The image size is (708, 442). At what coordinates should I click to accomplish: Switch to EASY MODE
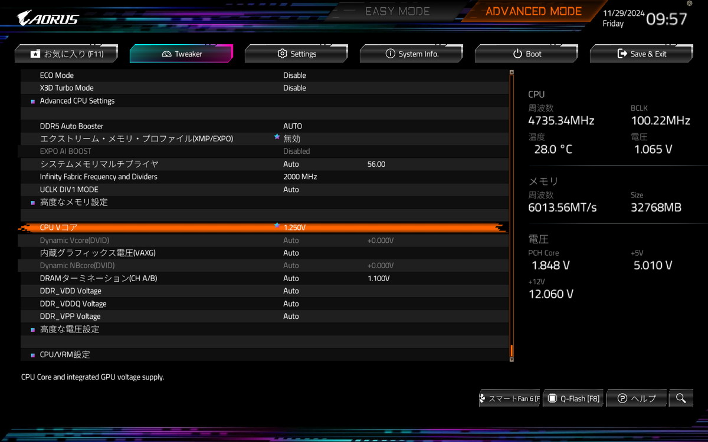click(x=397, y=11)
